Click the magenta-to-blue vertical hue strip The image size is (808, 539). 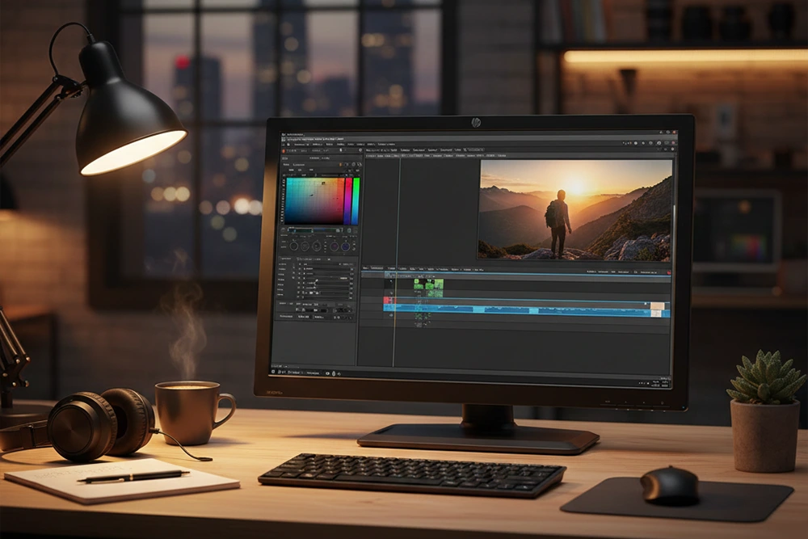click(x=348, y=201)
